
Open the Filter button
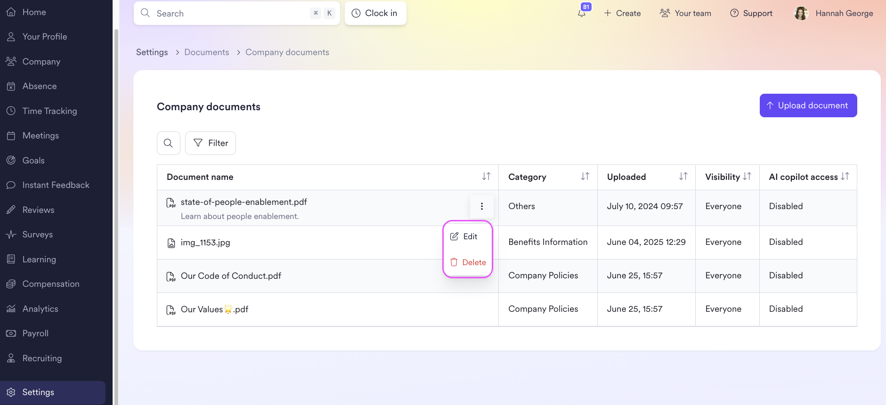211,143
